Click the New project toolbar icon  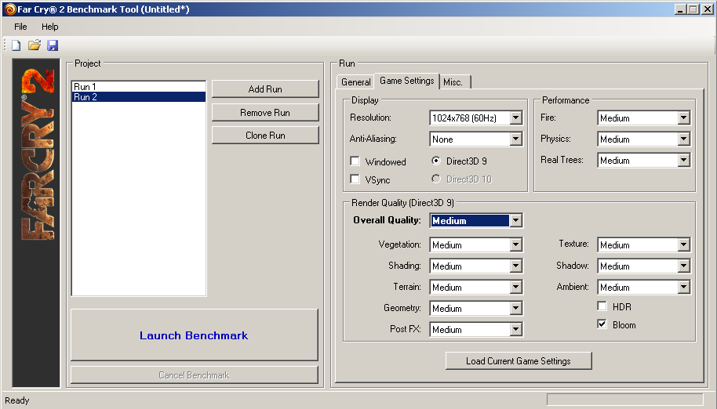coord(16,45)
